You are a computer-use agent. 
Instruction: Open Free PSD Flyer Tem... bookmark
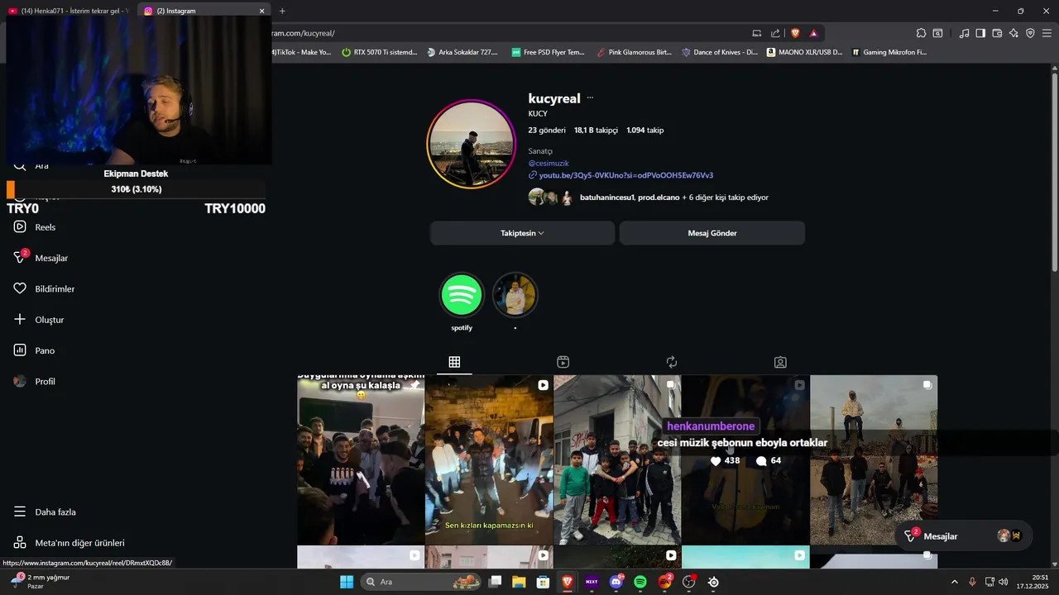point(548,52)
